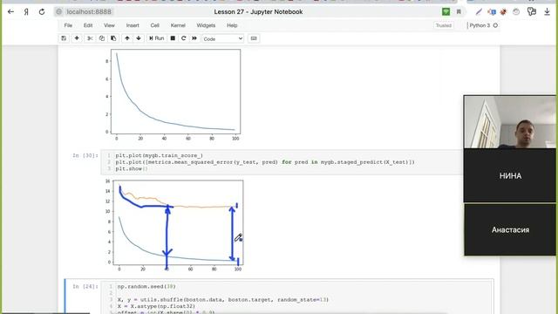Image resolution: width=558 pixels, height=314 pixels.
Task: Save and checkpoint the notebook
Action: click(x=64, y=38)
